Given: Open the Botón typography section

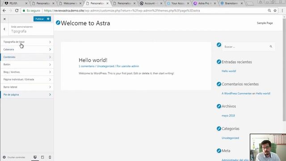Looking at the screenshot, I should (x=27, y=64).
